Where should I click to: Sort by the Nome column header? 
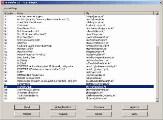[51, 13]
